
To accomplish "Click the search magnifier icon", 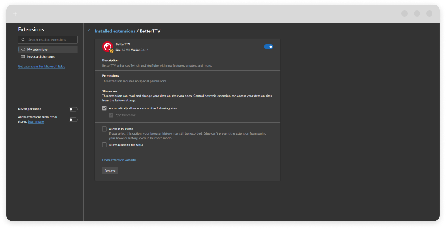I will pos(23,40).
